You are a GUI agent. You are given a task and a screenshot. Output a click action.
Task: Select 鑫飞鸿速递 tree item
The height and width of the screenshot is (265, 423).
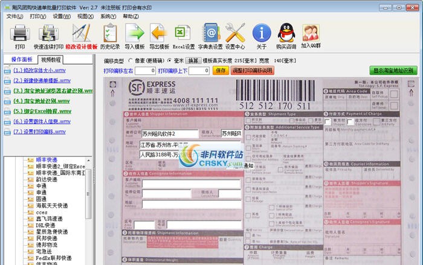pyautogui.click(x=49, y=219)
